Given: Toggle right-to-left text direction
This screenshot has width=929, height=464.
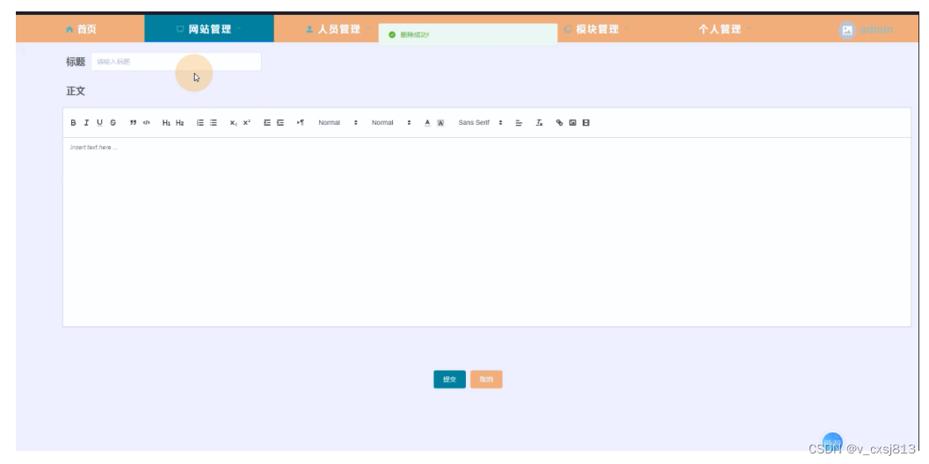Looking at the screenshot, I should [x=301, y=123].
